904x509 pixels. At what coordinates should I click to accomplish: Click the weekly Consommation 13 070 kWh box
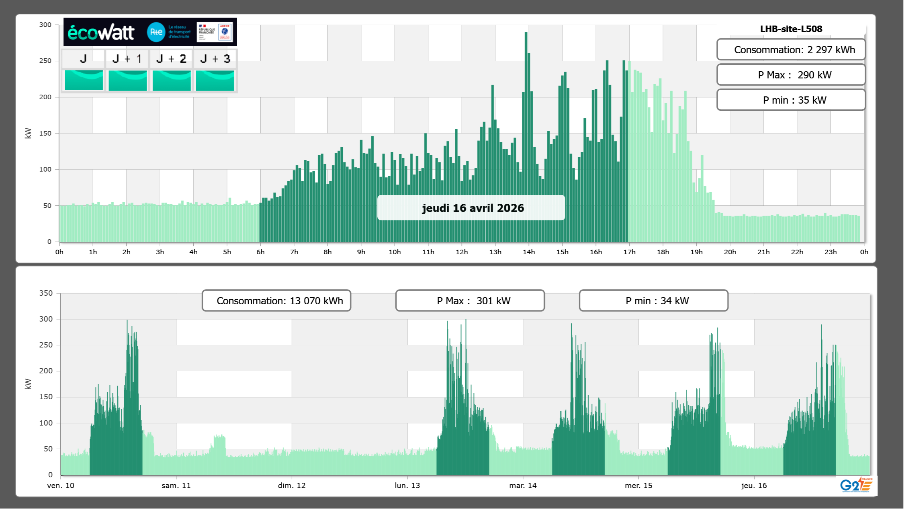[276, 301]
